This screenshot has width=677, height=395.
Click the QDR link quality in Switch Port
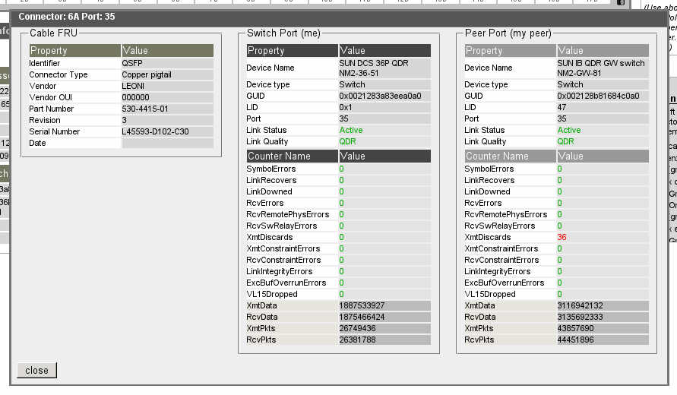347,141
